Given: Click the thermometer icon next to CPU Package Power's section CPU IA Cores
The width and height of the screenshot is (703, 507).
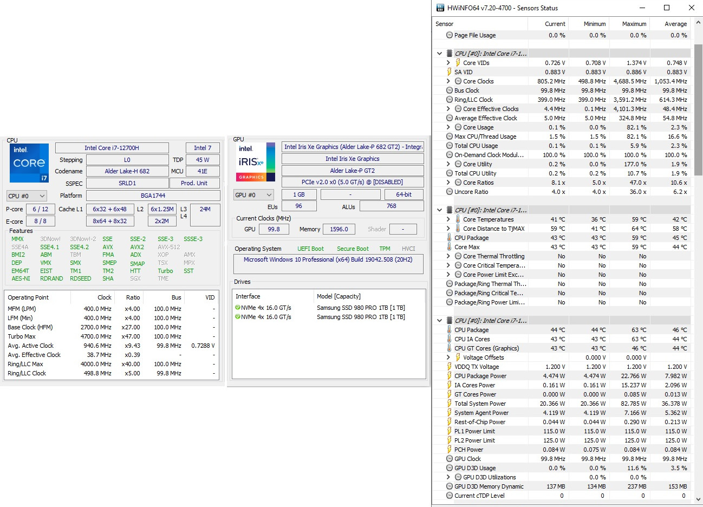Looking at the screenshot, I should tap(450, 339).
